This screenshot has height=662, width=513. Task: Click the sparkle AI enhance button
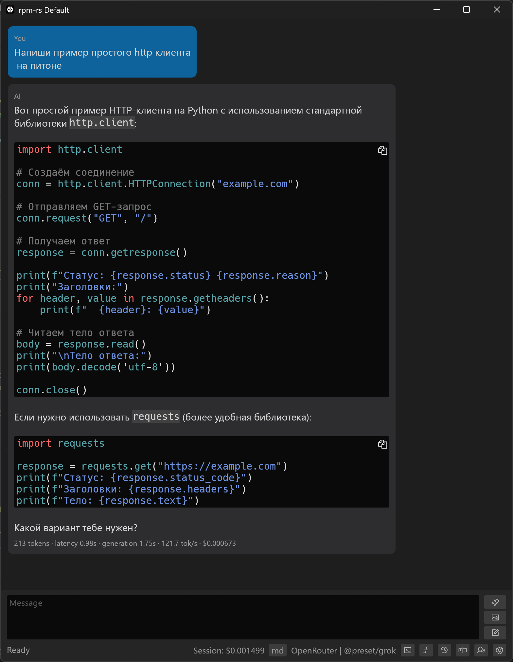[x=495, y=602]
